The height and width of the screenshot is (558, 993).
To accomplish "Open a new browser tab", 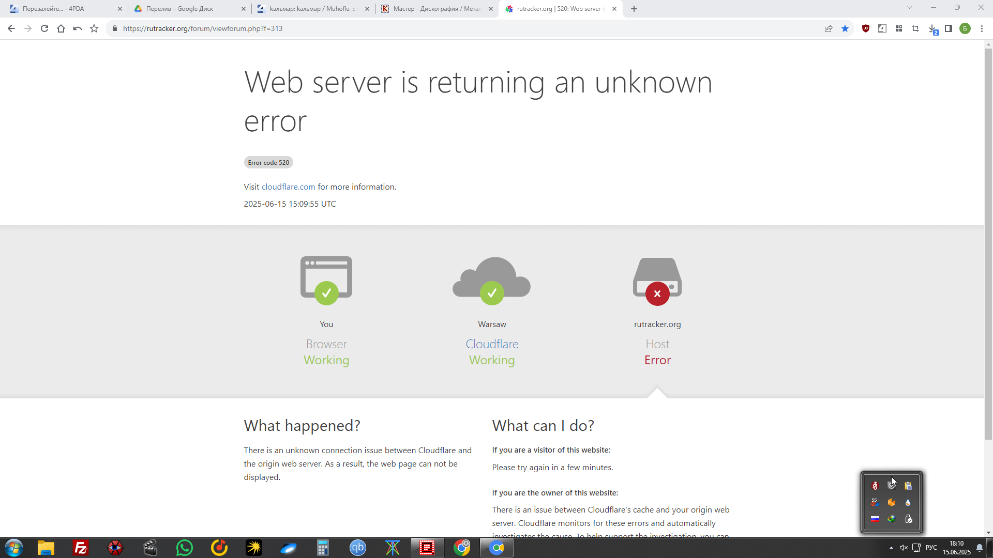I will (634, 9).
